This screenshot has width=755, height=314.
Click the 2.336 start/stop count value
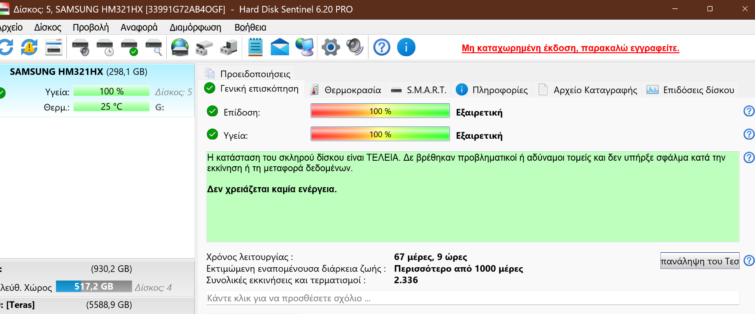(x=406, y=280)
